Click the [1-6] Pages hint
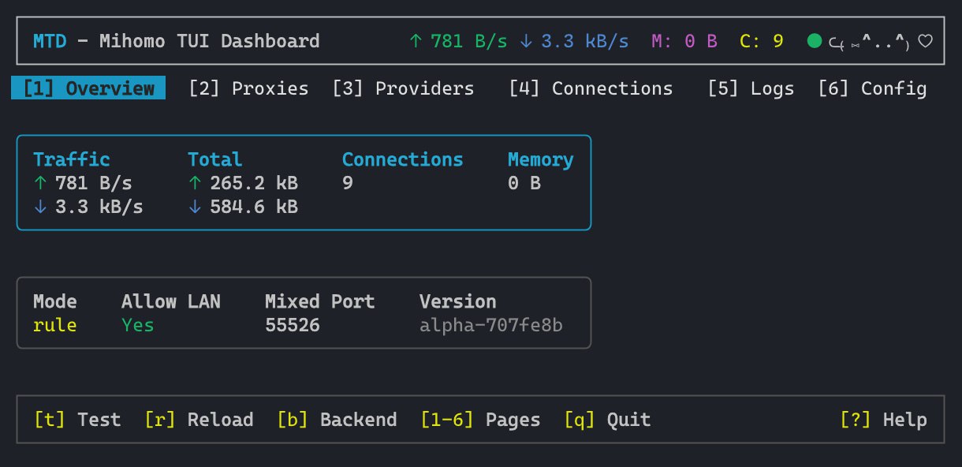 [x=480, y=420]
